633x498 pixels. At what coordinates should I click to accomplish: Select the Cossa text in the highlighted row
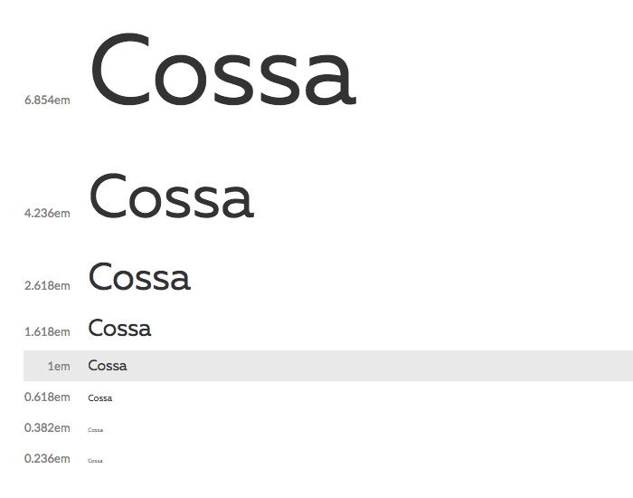coord(108,366)
